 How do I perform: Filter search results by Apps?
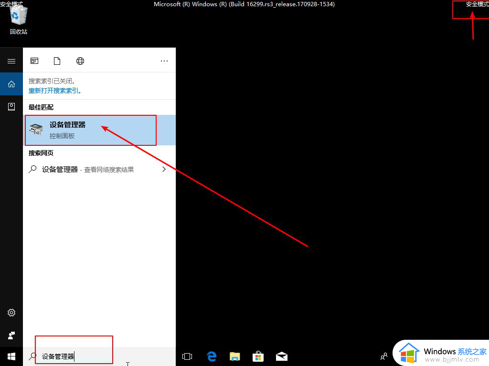click(x=34, y=61)
